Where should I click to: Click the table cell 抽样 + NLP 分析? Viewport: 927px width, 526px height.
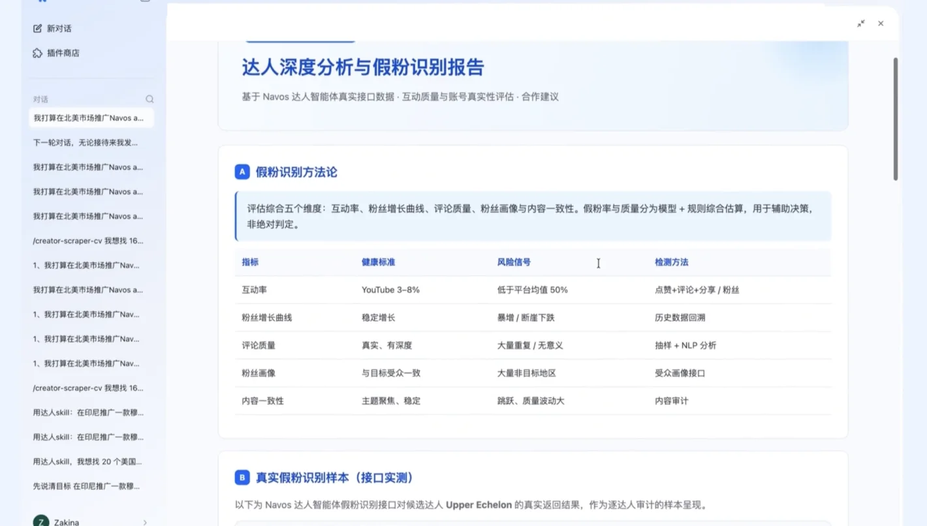[685, 345]
